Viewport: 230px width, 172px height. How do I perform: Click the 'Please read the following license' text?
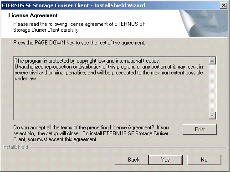pyautogui.click(x=79, y=27)
